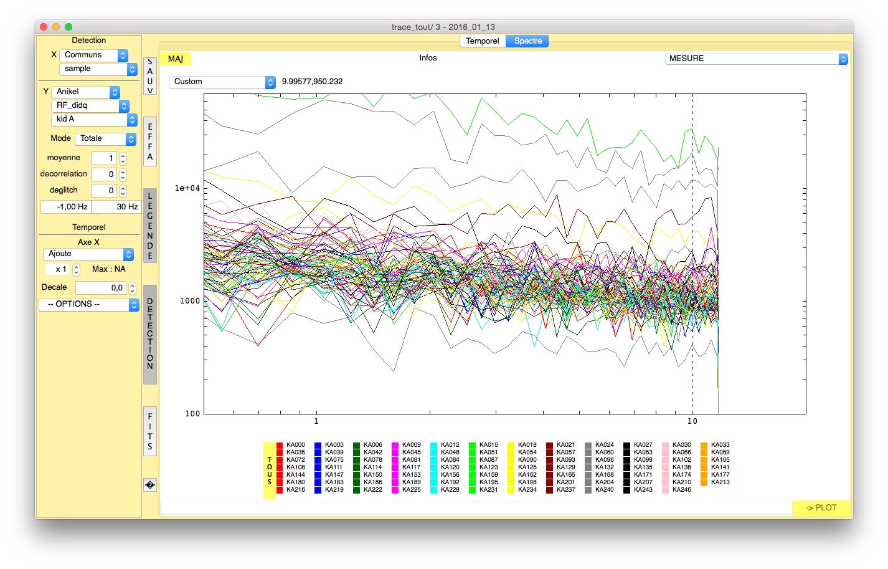The height and width of the screenshot is (569, 888).
Task: Open the MESURE dropdown
Action: click(756, 59)
